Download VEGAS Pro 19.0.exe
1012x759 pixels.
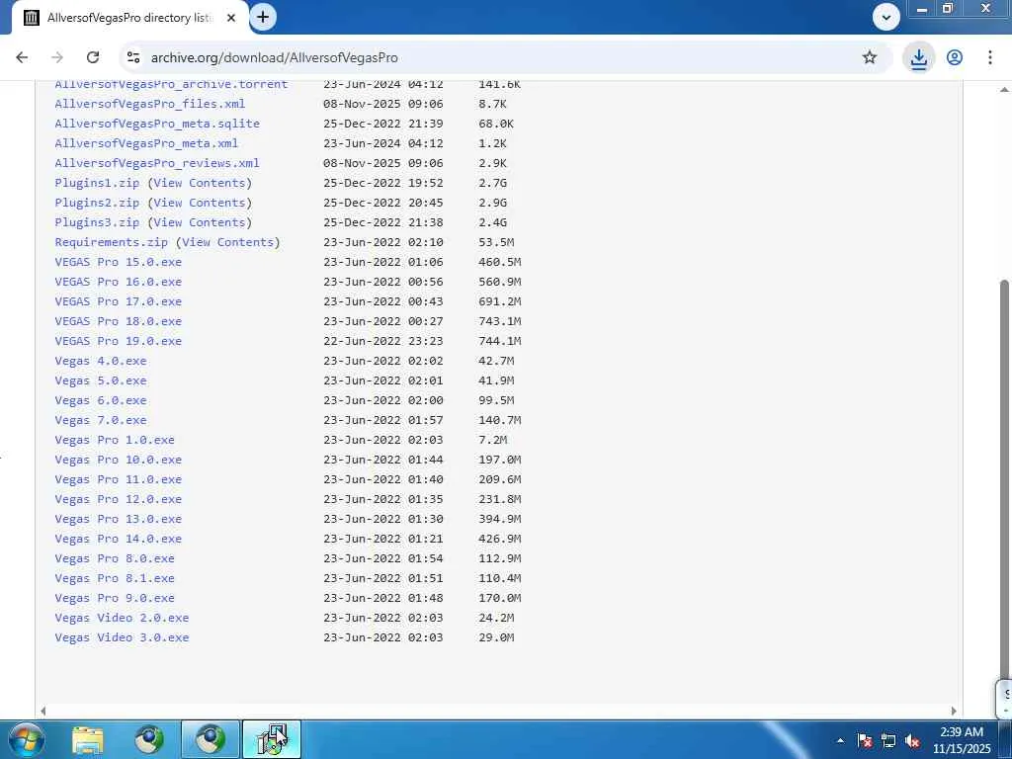[x=119, y=341]
